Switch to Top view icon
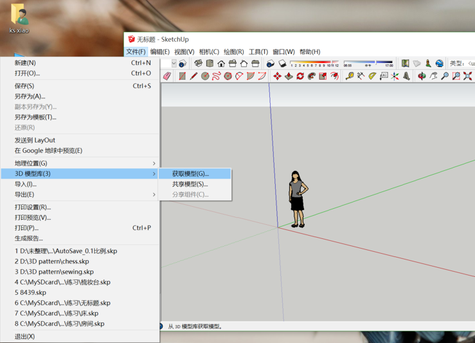This screenshot has height=343, width=475. [210, 64]
